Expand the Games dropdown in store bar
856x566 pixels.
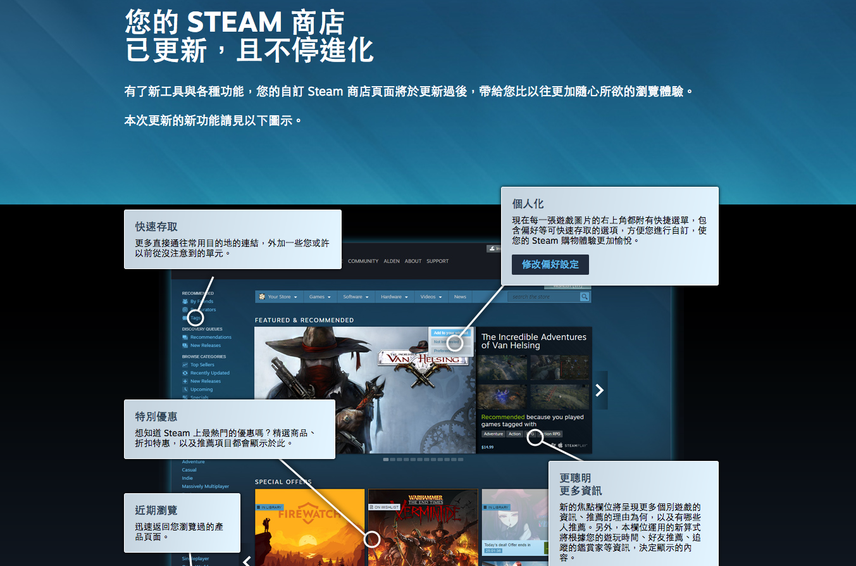click(x=319, y=297)
